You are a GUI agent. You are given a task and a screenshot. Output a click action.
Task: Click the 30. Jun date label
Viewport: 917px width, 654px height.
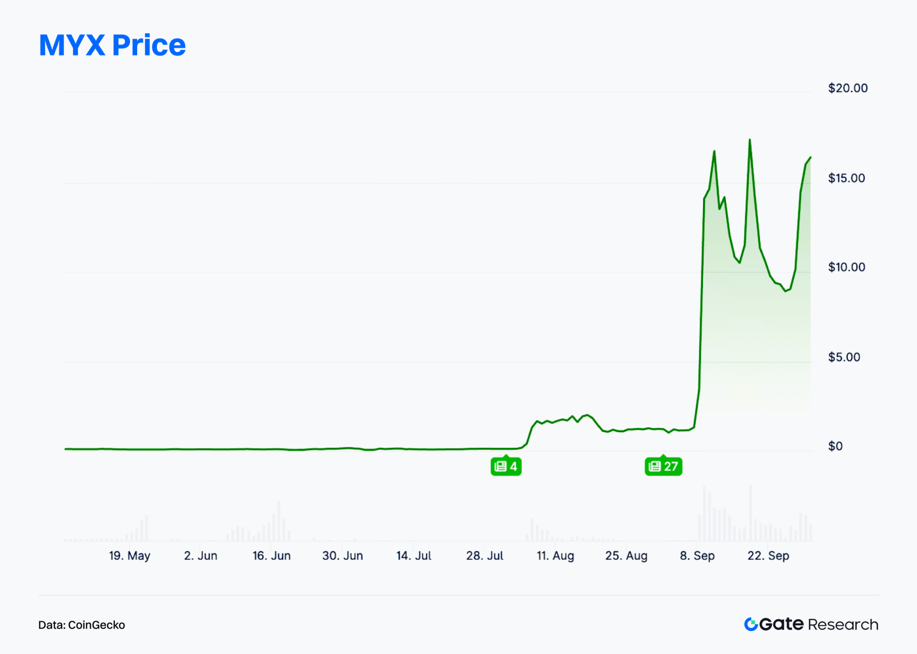tap(342, 556)
